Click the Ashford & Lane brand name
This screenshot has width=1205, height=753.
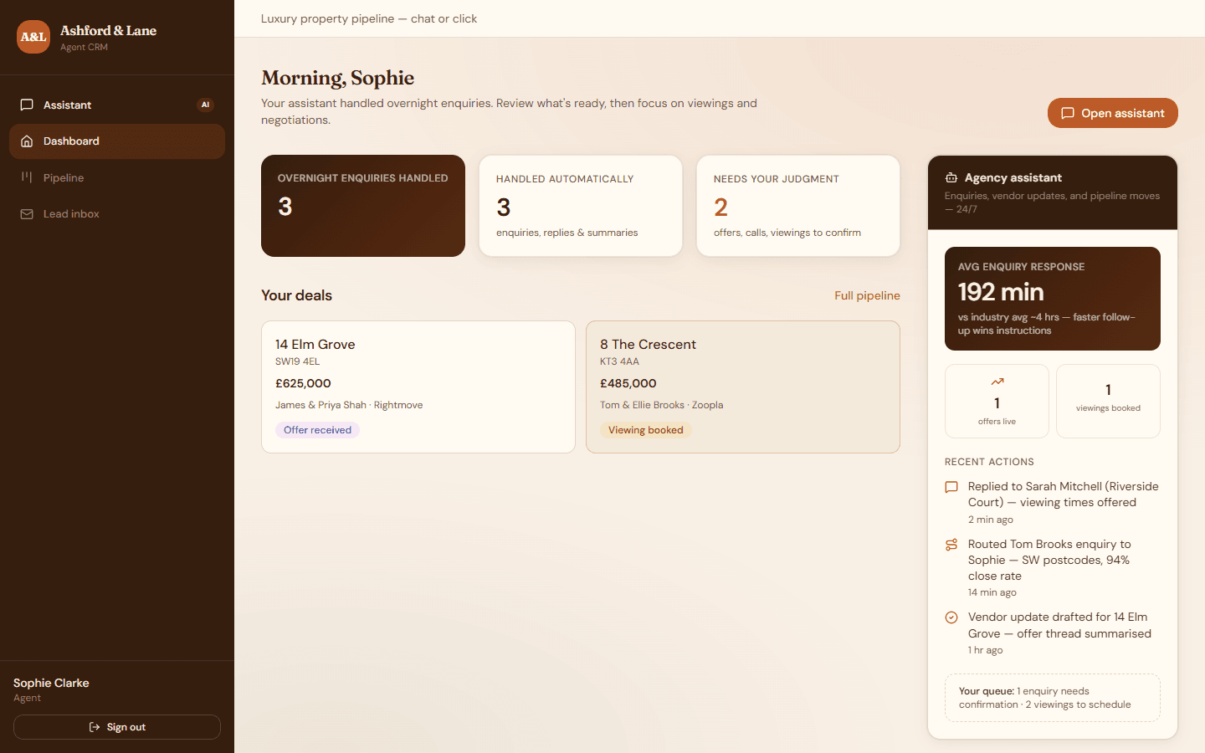pos(108,31)
